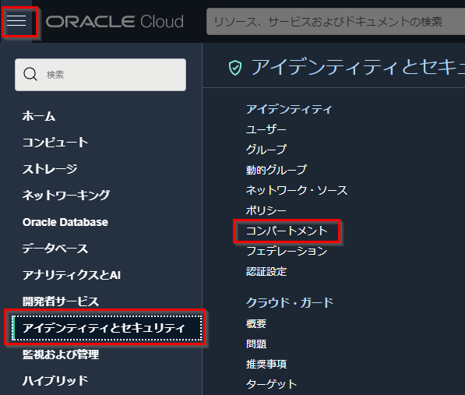Open the ポリシー link
The width and height of the screenshot is (465, 395).
tap(266, 210)
